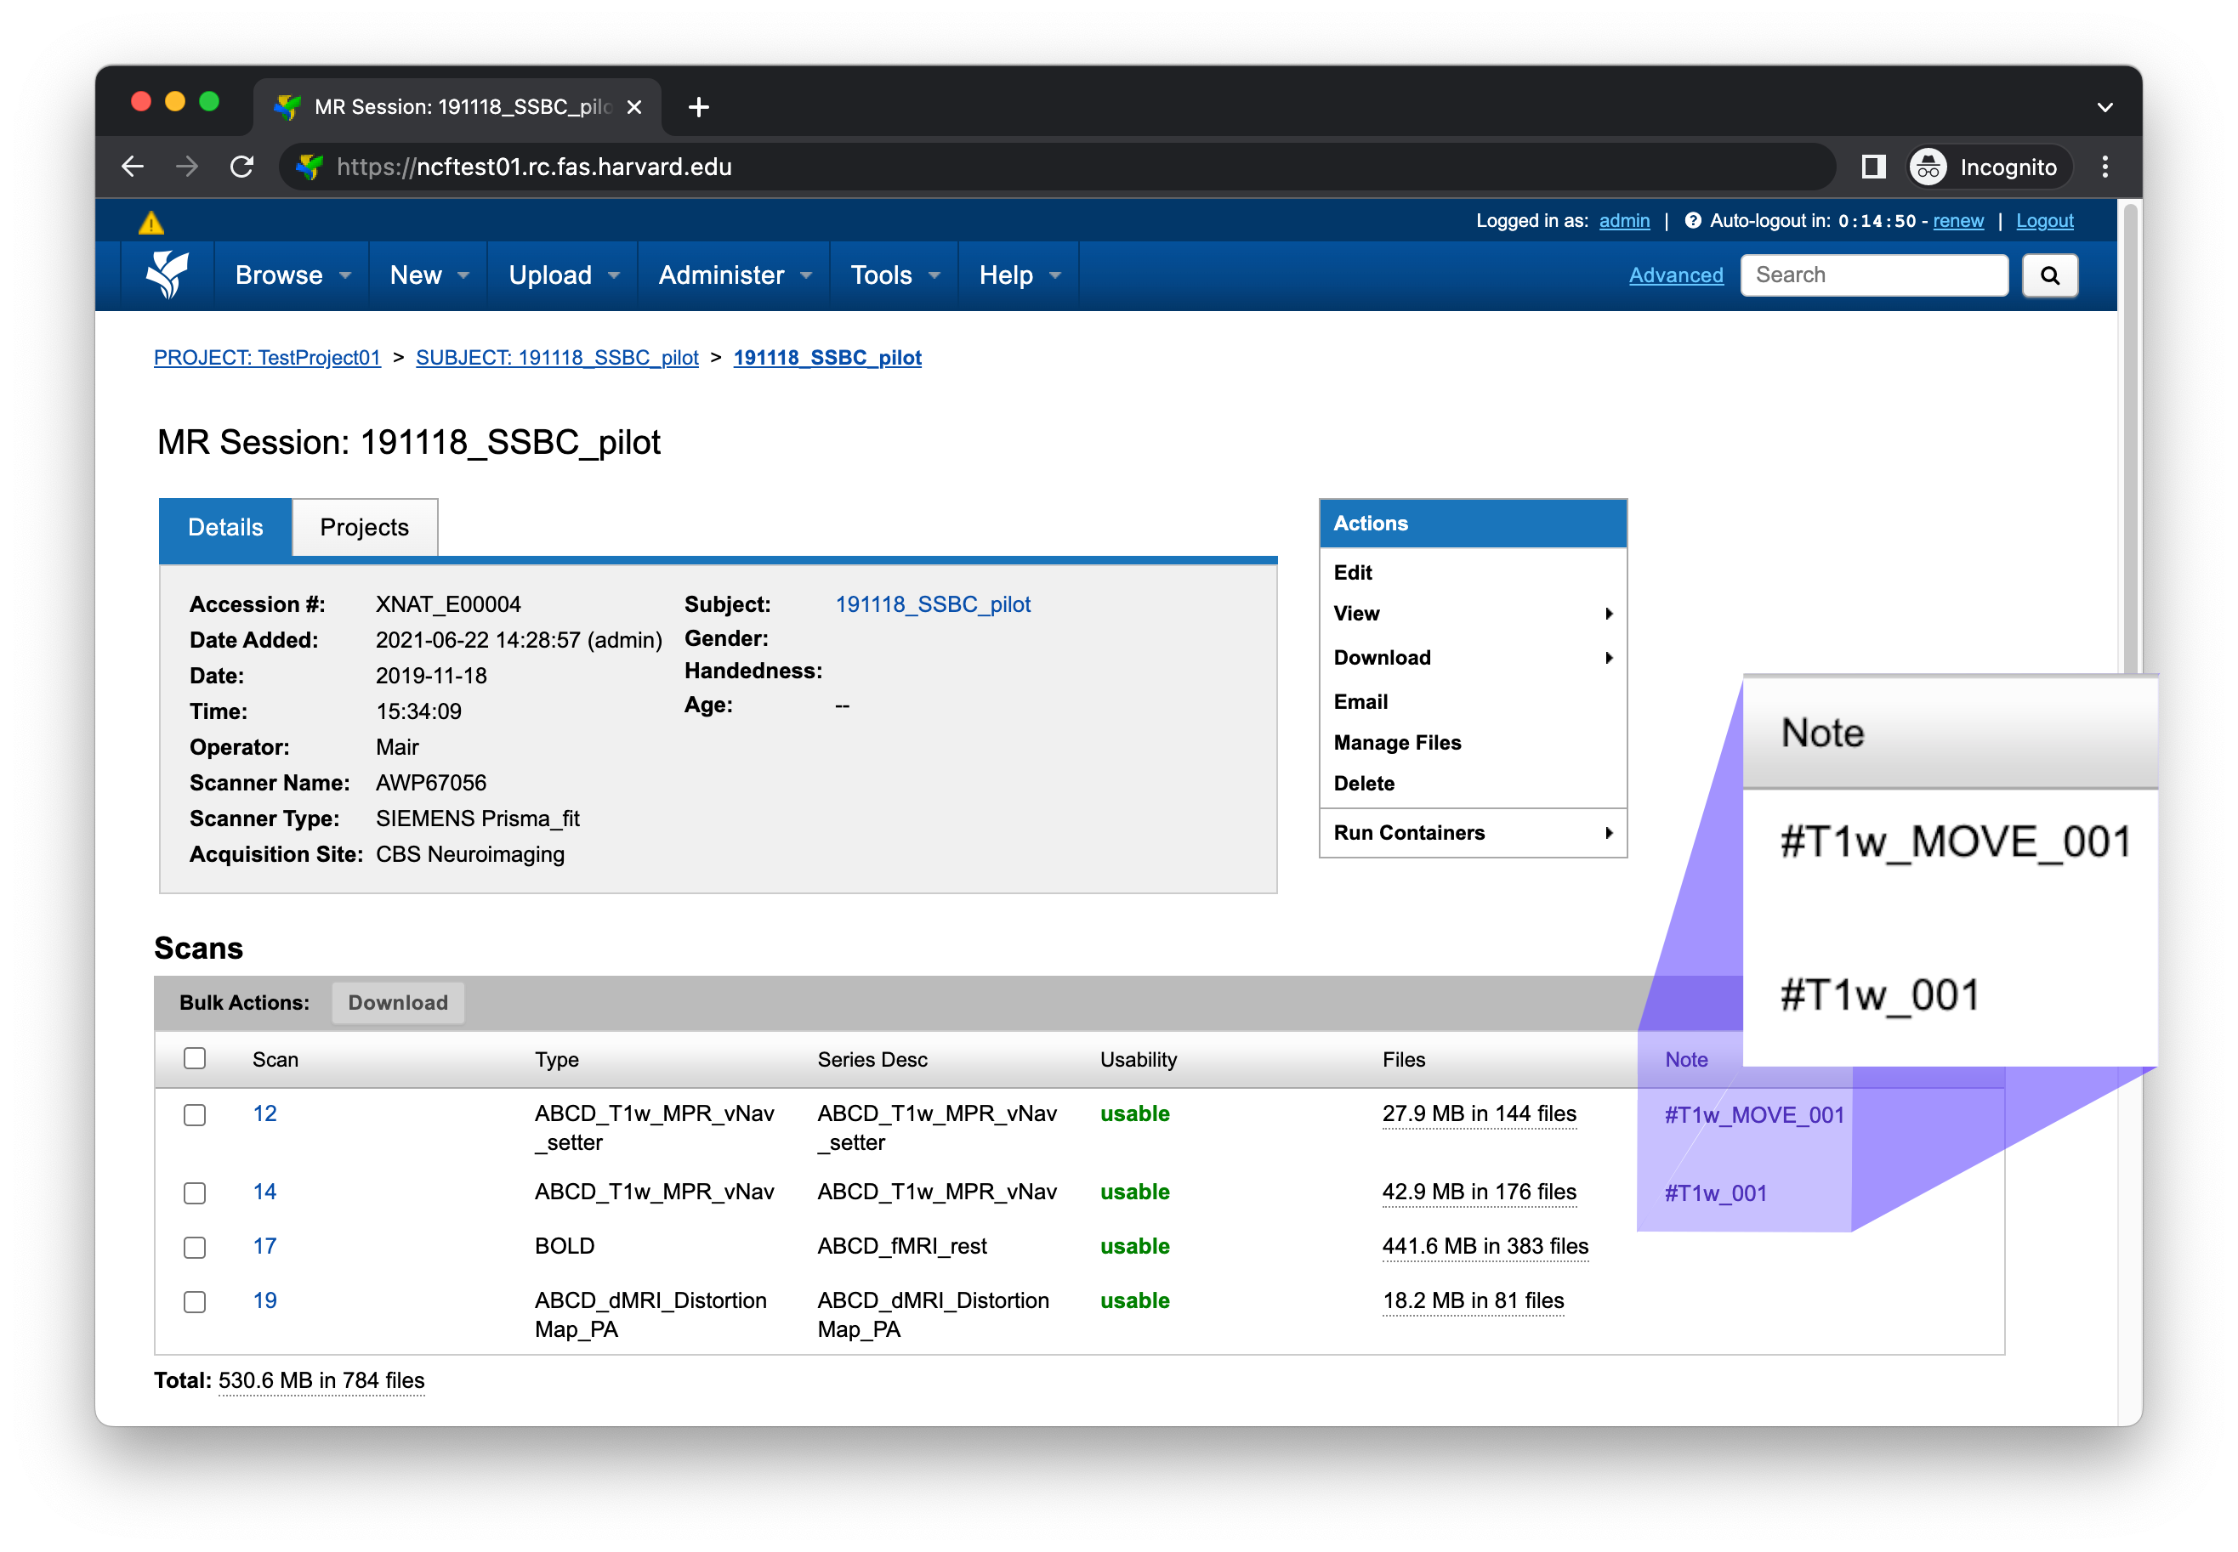Go back with the browser back arrow

[x=133, y=167]
